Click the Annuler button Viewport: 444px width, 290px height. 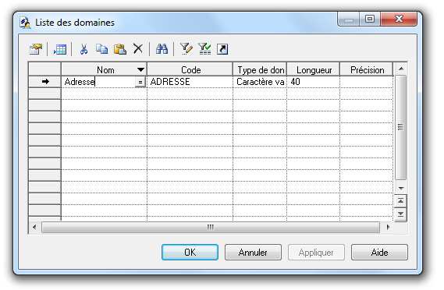tap(253, 252)
